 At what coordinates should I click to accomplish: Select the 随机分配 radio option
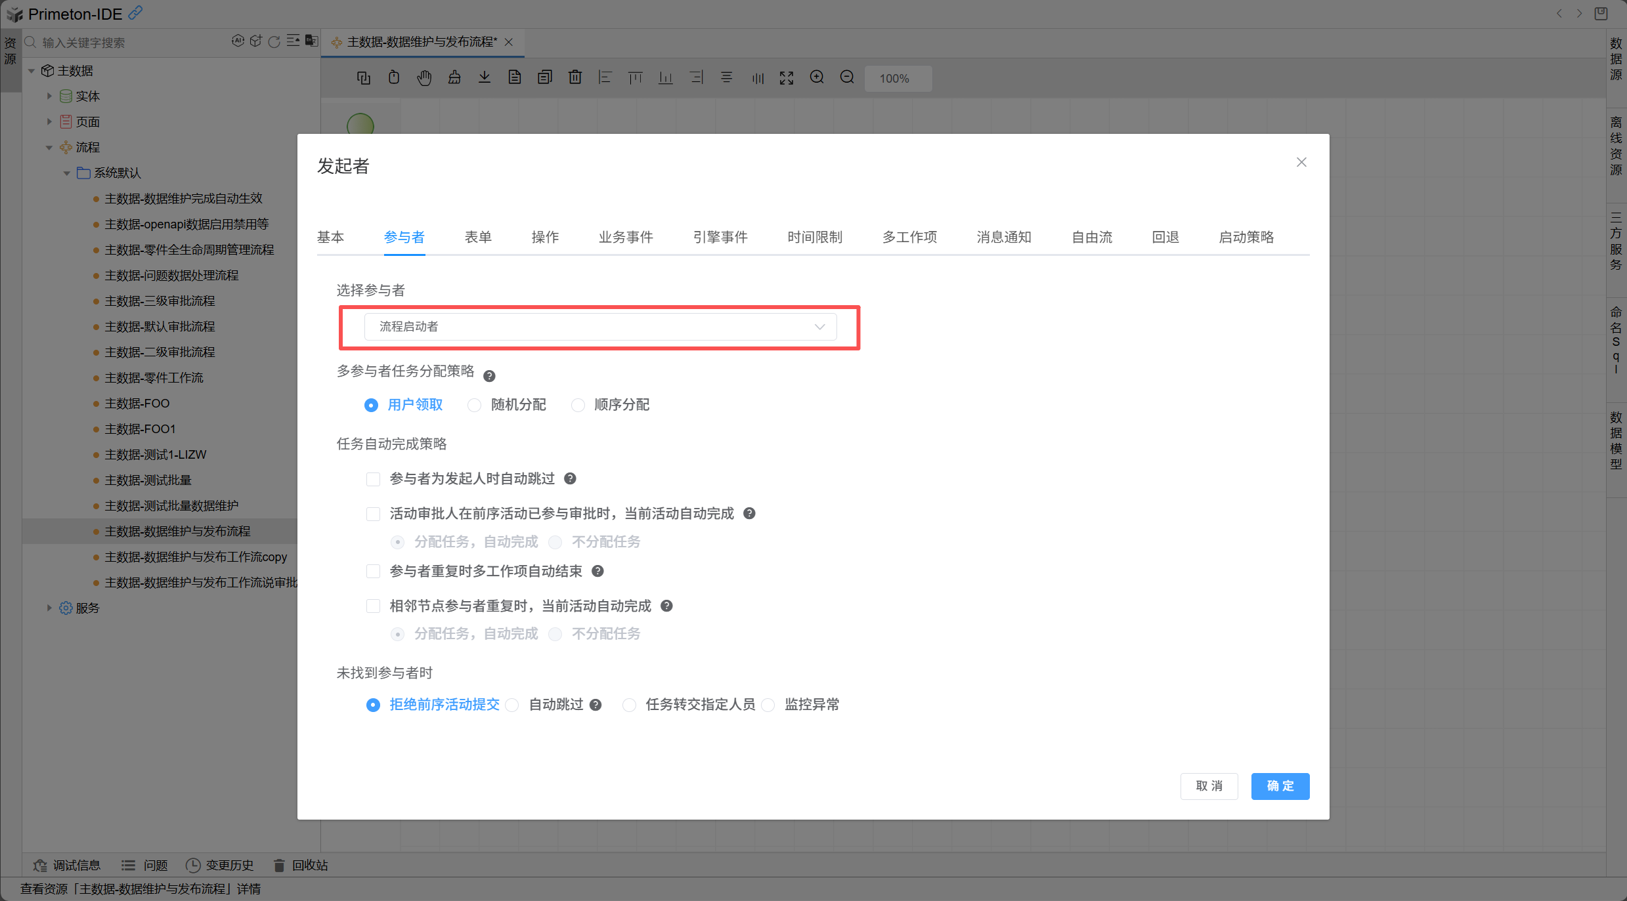click(x=474, y=406)
